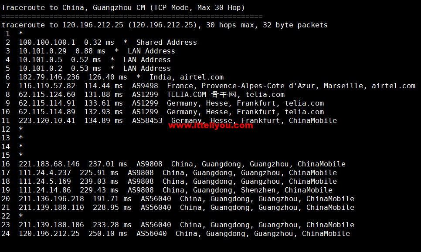
Task: Click latency 133.61 ms on hop 9
Action: coord(103,103)
